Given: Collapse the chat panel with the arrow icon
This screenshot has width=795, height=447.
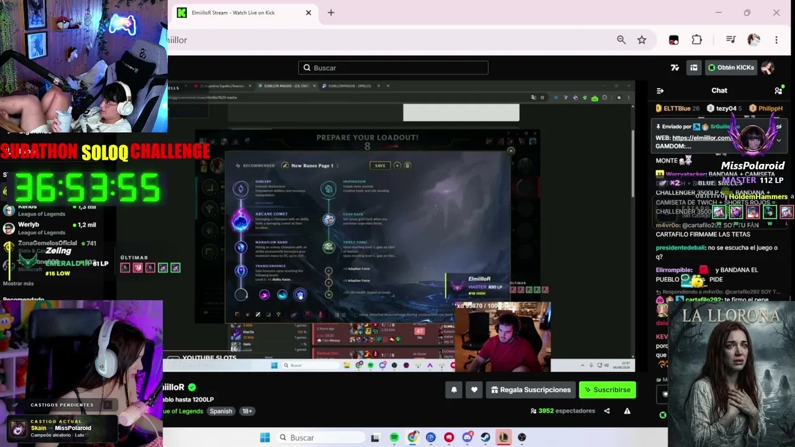Looking at the screenshot, I should [x=660, y=91].
